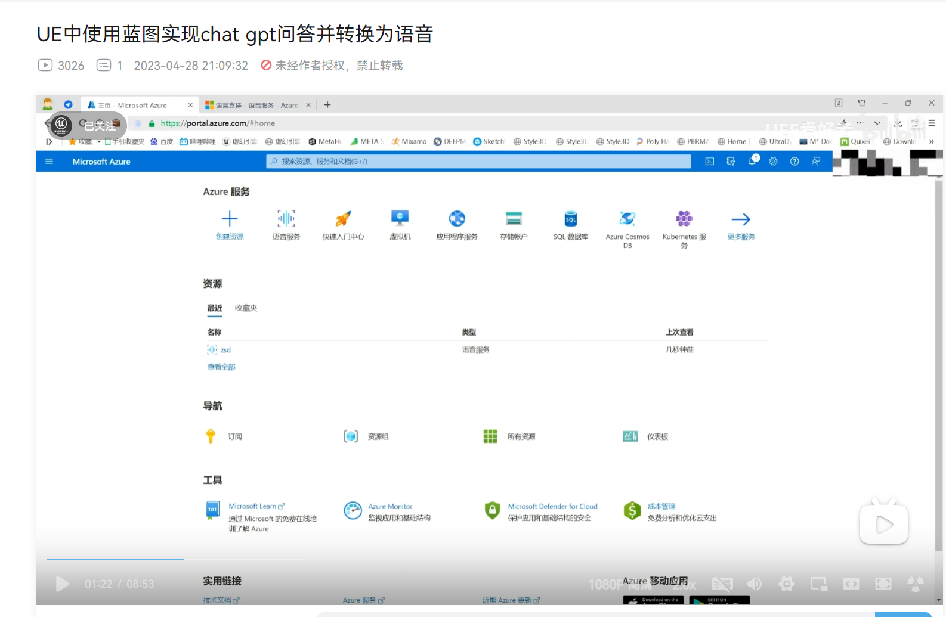
Task: Open '所有资源' grid icon
Action: tap(490, 436)
